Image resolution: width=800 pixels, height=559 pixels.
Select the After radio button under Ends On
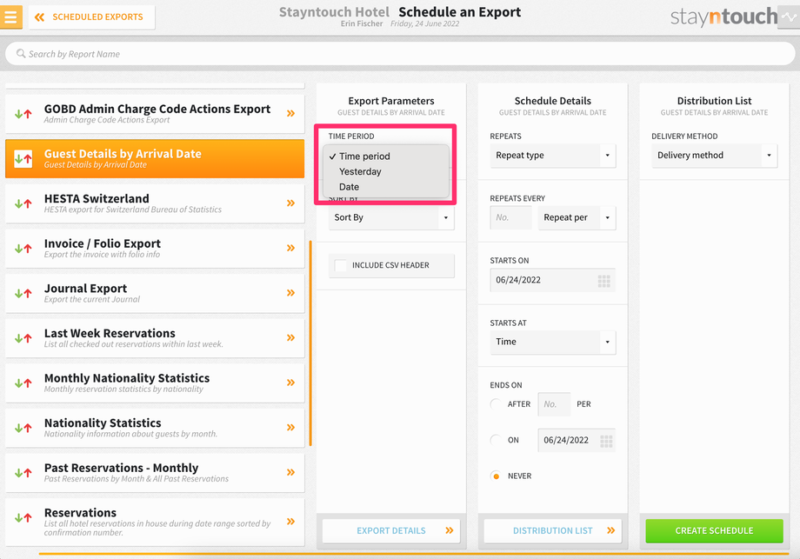[x=496, y=404]
